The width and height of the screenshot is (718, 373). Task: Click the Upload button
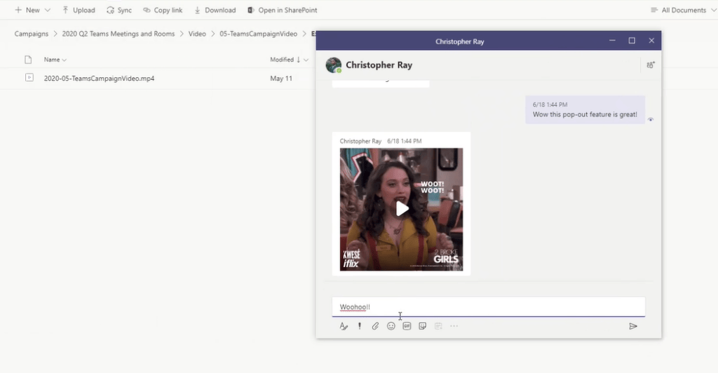click(x=79, y=11)
